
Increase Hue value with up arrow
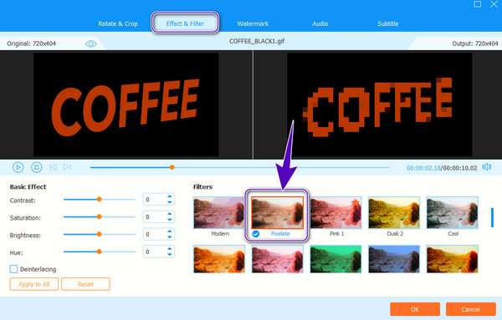click(x=170, y=249)
